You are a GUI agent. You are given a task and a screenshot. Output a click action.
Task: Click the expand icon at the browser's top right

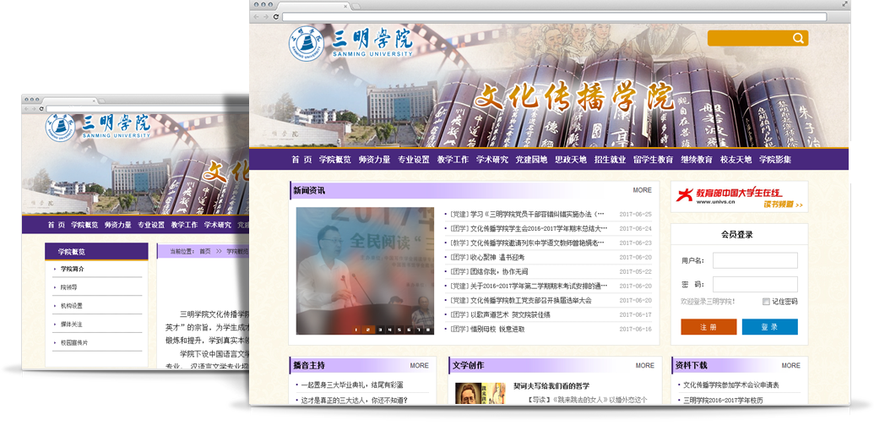click(x=844, y=5)
